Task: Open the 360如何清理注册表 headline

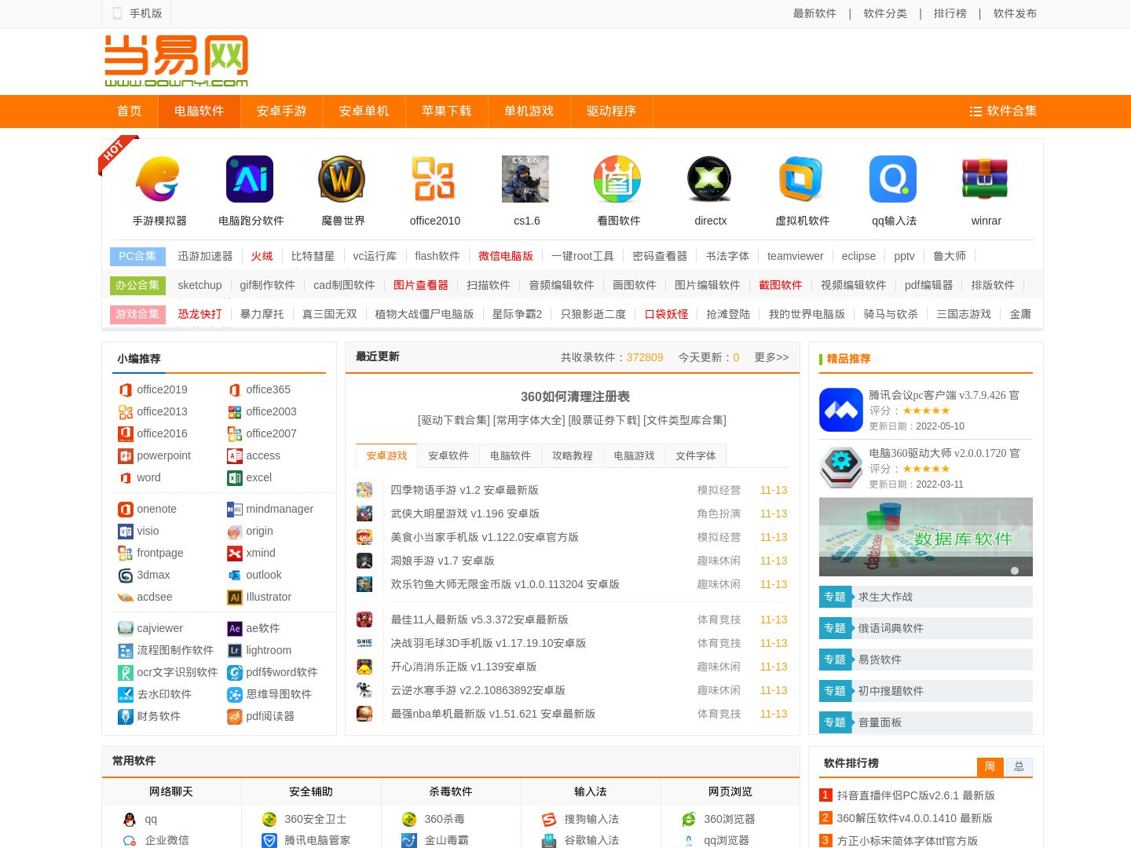Action: point(575,397)
